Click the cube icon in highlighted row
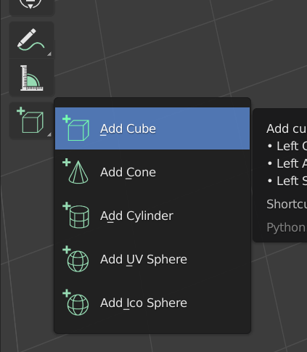Screen dimensions: 307x352 coord(75,128)
